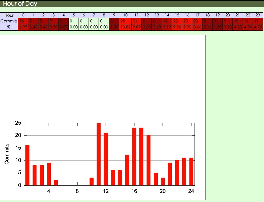Click the '25' y-axis tick label

click(18, 123)
